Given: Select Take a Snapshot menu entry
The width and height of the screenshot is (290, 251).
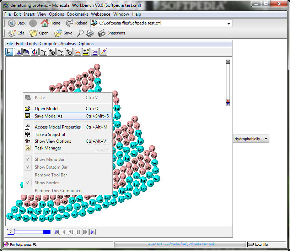Looking at the screenshot, I should (x=68, y=135).
